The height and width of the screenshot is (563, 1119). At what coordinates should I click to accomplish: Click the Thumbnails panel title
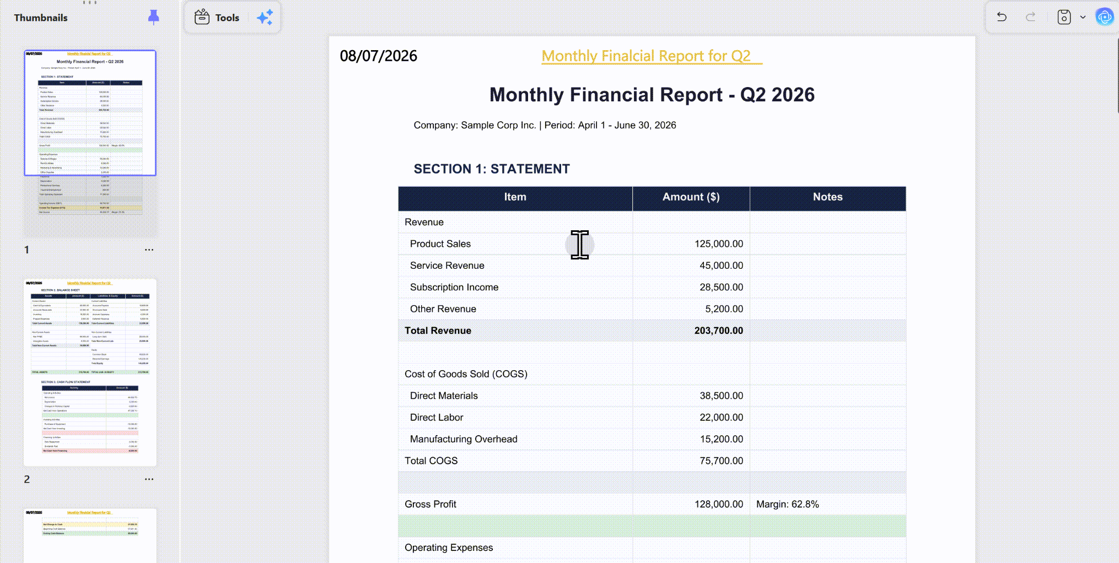pyautogui.click(x=41, y=18)
